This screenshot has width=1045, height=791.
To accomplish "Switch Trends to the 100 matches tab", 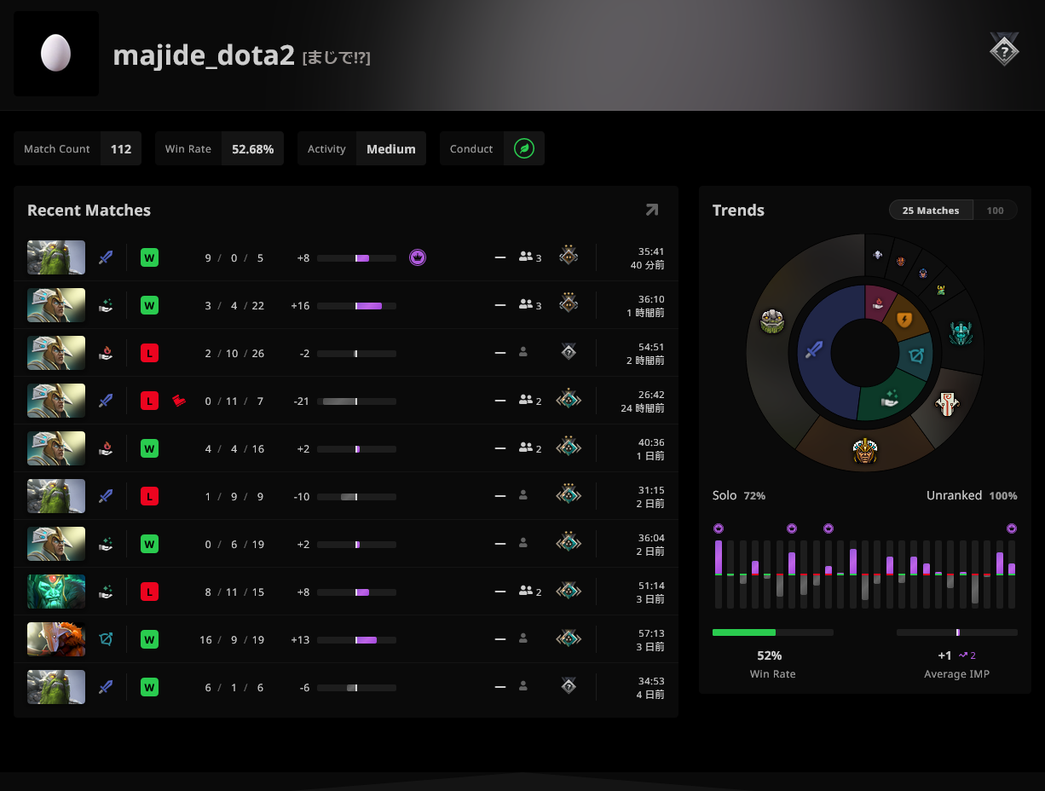I will pyautogui.click(x=995, y=211).
